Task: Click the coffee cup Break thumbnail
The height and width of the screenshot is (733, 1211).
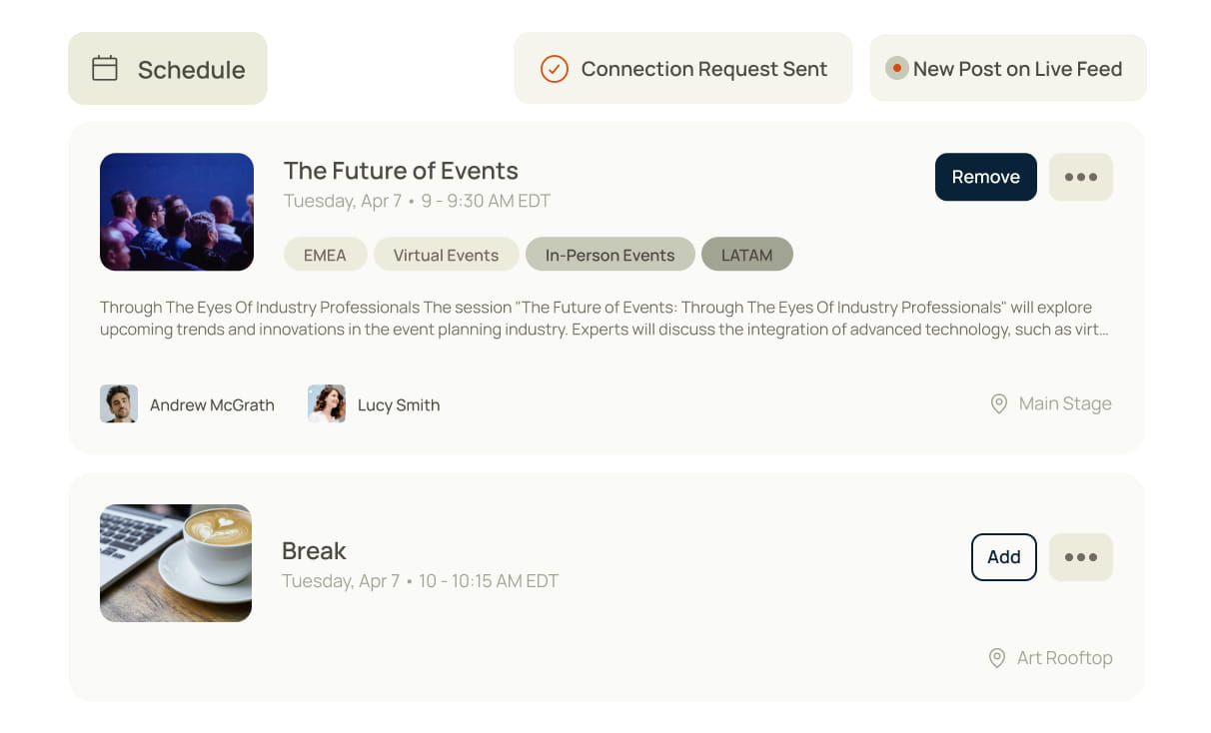Action: coord(176,563)
